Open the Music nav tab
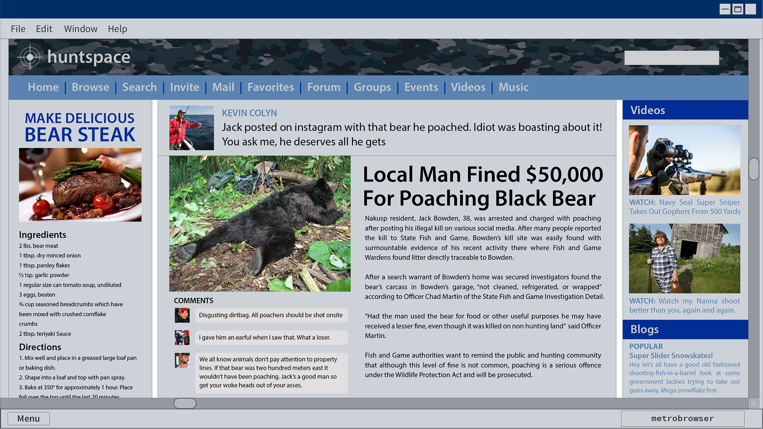Screen dimensions: 763x429 (513, 87)
